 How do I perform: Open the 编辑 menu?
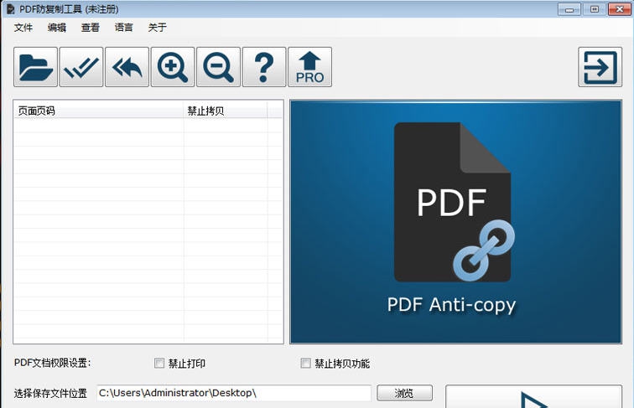57,28
